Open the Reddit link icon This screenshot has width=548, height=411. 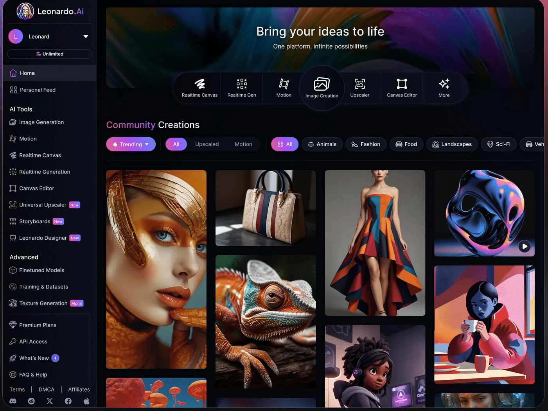click(x=31, y=401)
